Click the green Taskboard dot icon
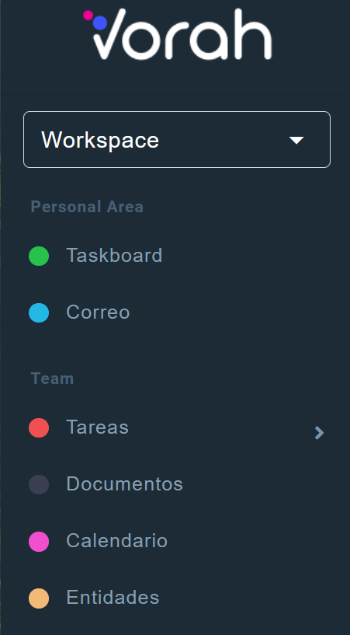This screenshot has height=635, width=350. pyautogui.click(x=39, y=256)
